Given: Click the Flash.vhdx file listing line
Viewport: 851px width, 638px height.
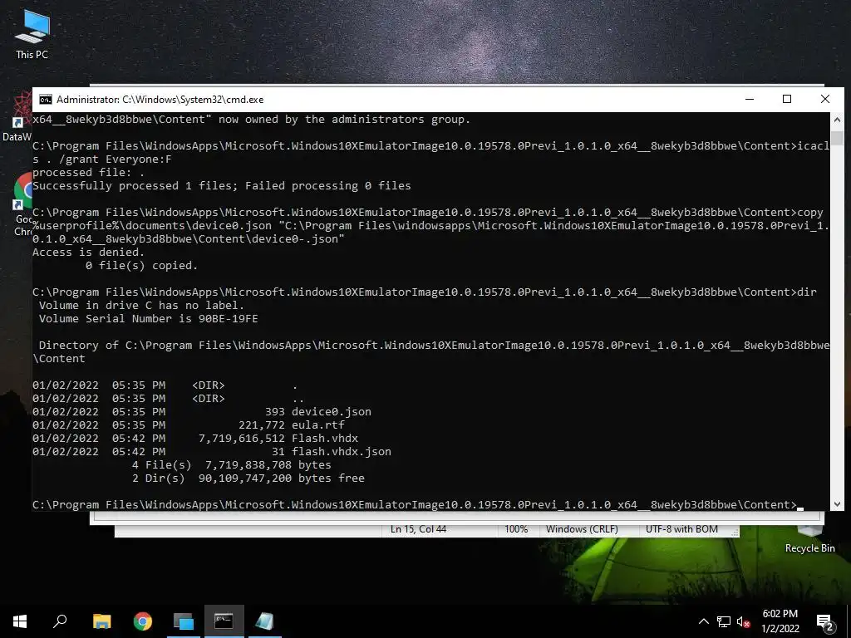Looking at the screenshot, I should click(195, 439).
